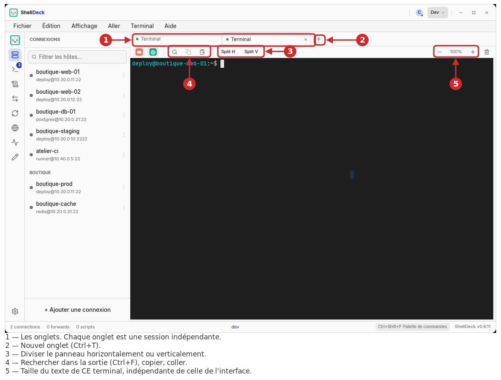
Task: Click Ajouter une connexion button
Action: pos(78,310)
